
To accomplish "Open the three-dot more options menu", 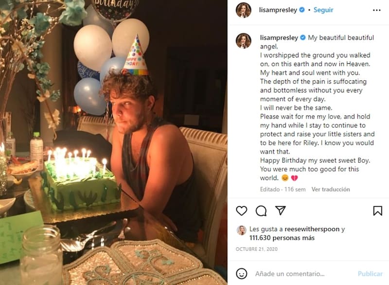I will click(377, 10).
